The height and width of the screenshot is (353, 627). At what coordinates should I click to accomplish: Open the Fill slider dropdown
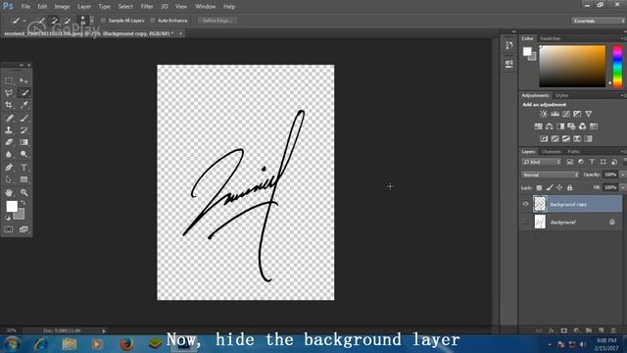623,187
